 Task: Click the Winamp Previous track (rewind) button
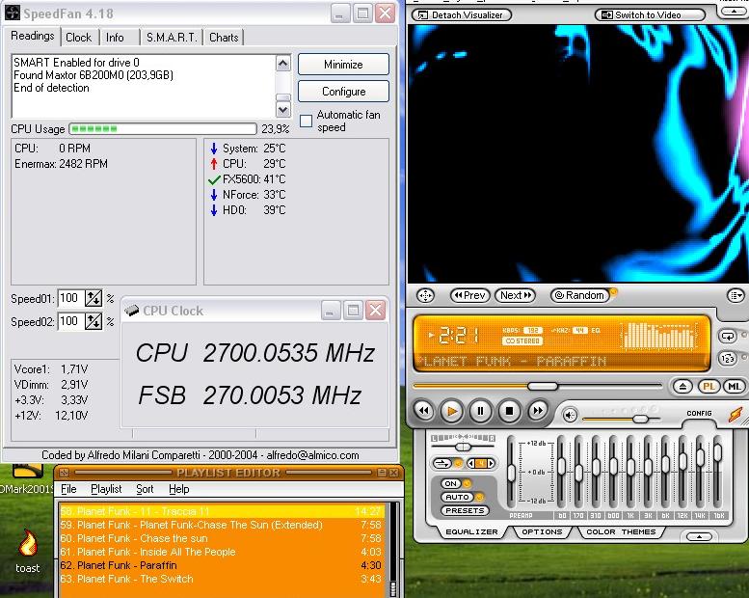(424, 411)
